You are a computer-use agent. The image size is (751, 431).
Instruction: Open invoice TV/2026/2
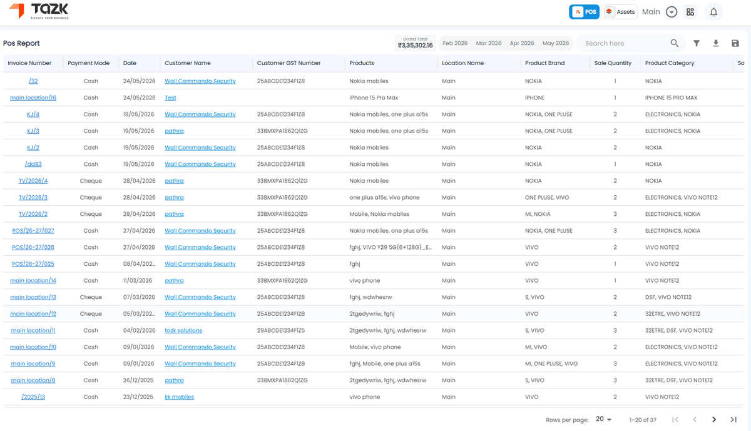(33, 214)
